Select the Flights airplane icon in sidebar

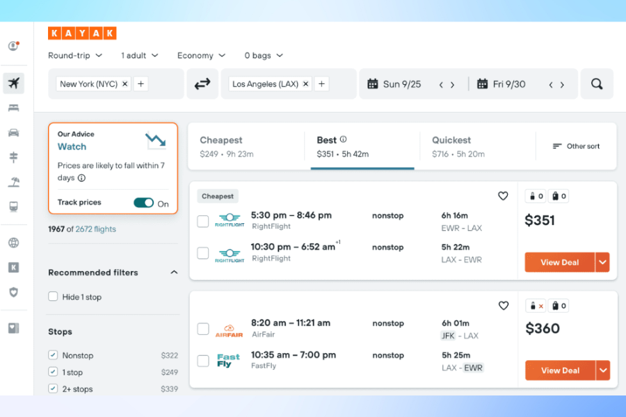pyautogui.click(x=14, y=83)
